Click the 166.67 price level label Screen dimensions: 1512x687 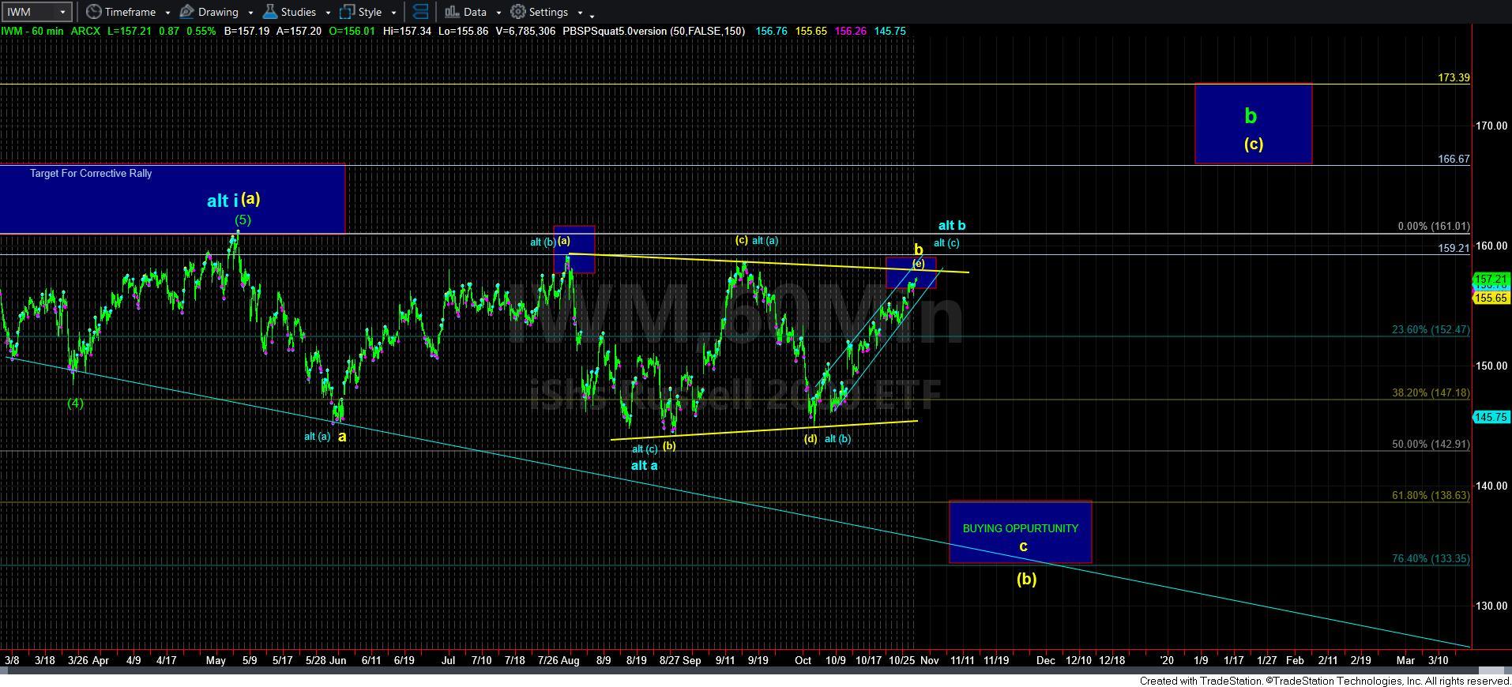tap(1454, 159)
